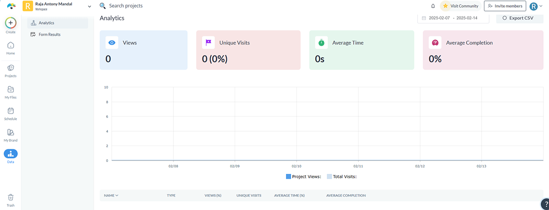Screen dimensions: 549x210
Task: Click the Average Time value 0s
Action: 320,59
